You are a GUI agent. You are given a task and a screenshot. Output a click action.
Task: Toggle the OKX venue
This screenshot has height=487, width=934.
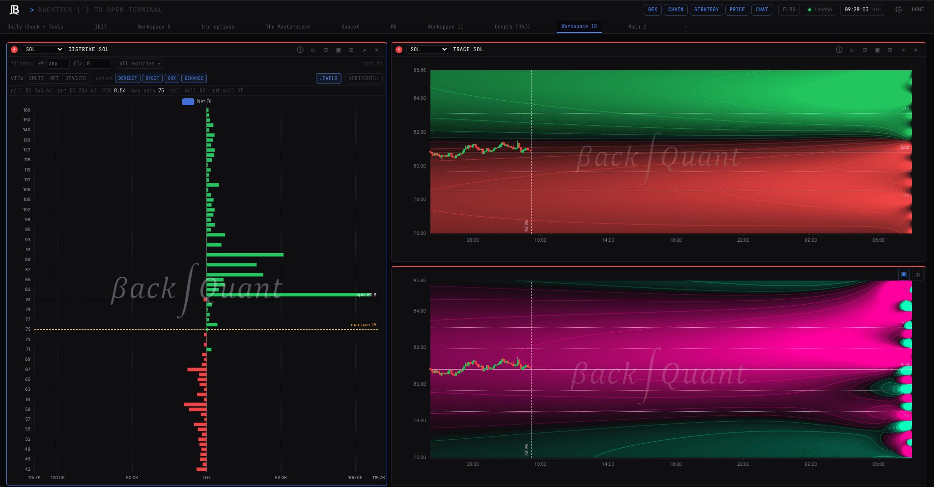pos(172,78)
